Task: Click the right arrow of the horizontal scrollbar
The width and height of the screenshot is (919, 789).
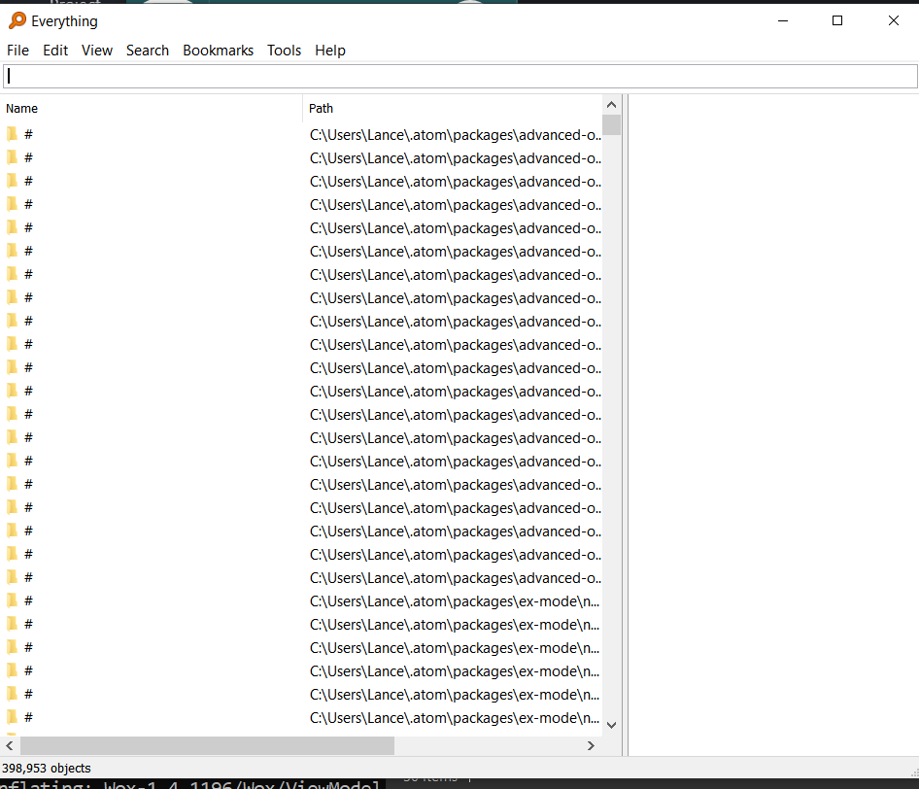Action: pos(591,745)
